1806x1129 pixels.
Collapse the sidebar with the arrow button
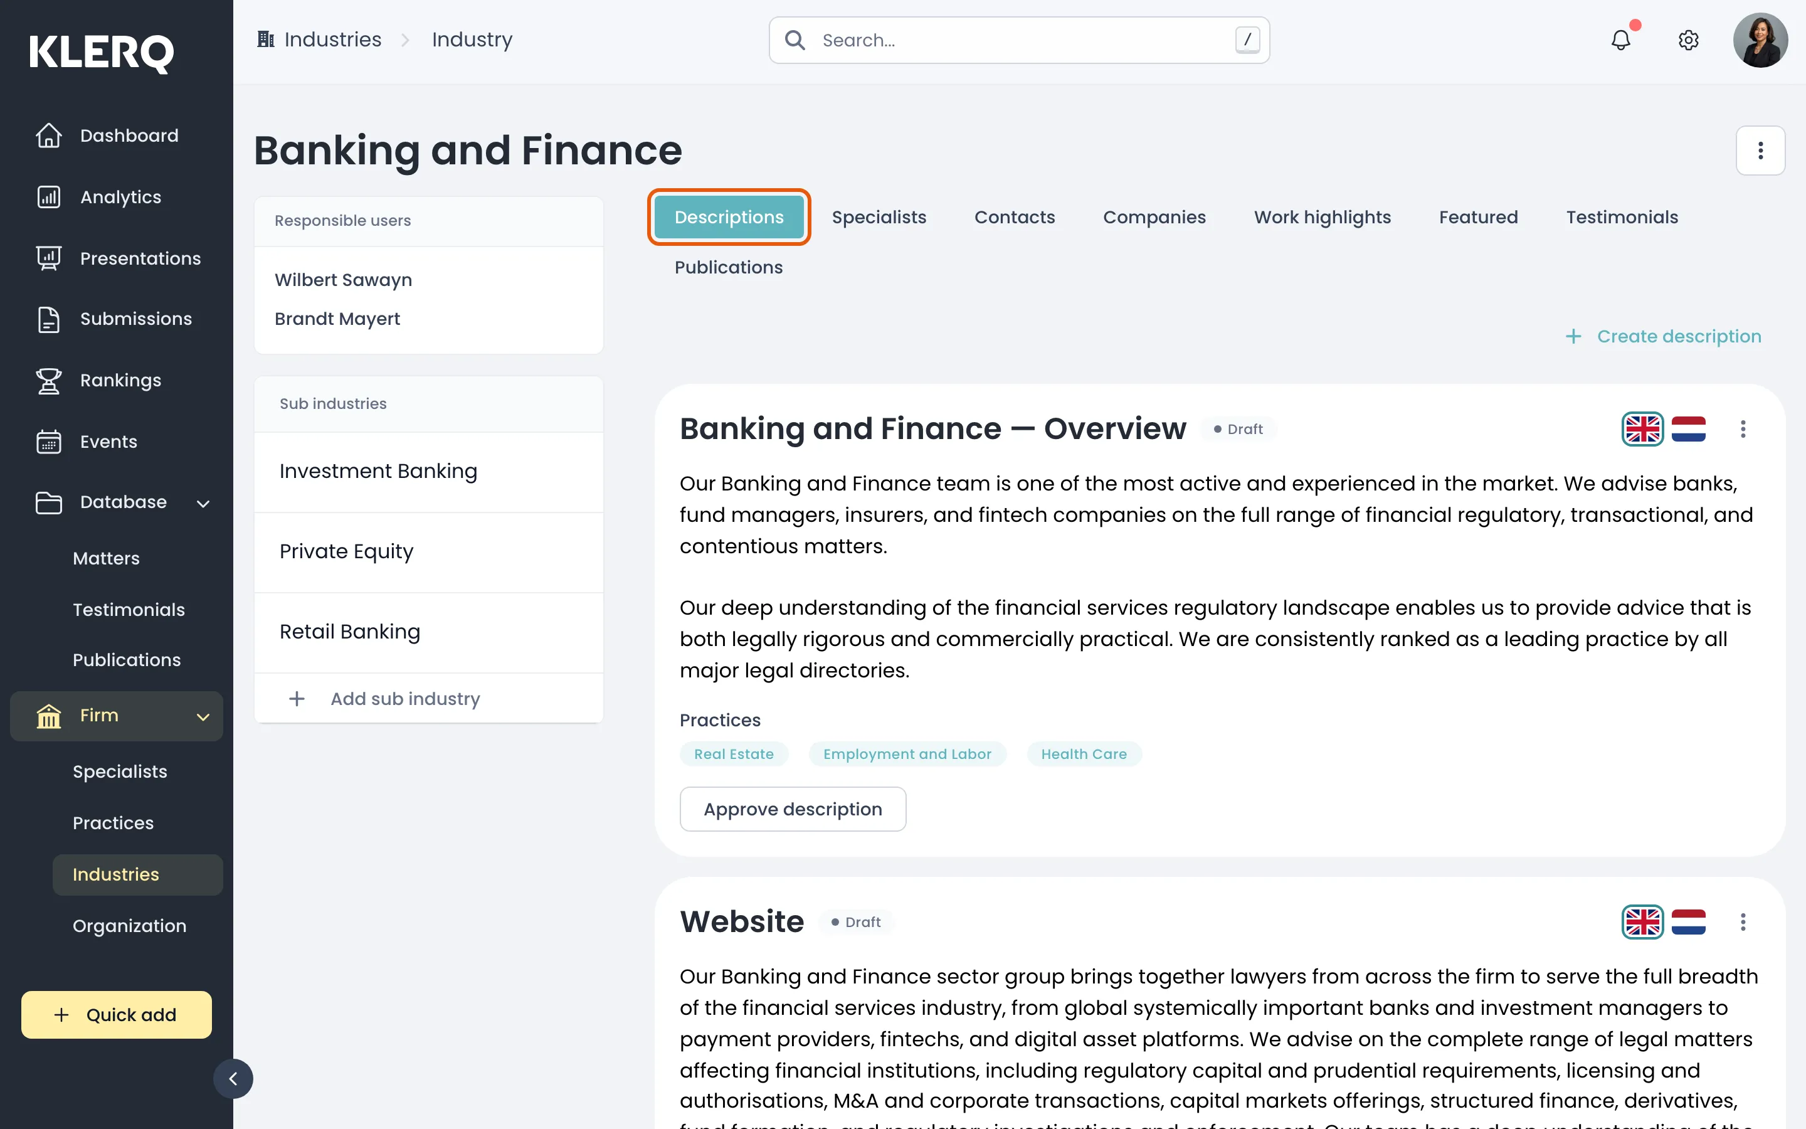[233, 1078]
